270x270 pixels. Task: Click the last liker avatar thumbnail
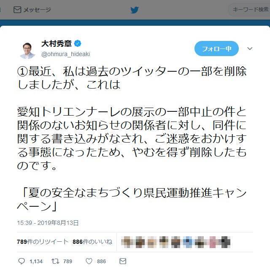pyautogui.click(x=225, y=242)
